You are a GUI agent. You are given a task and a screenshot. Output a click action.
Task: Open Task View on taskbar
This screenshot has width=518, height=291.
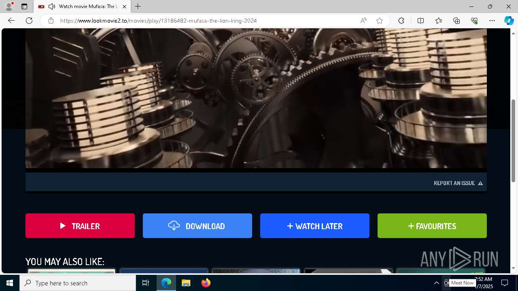146,283
